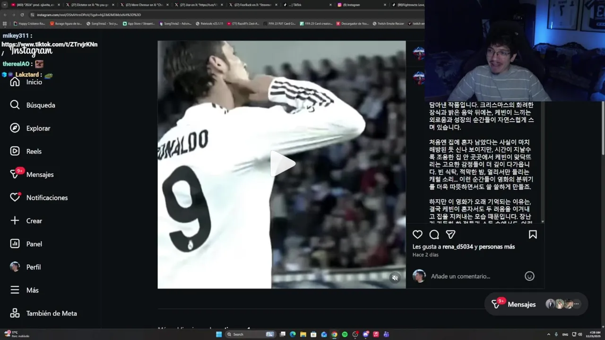Play the reel video
This screenshot has height=340, width=605.
(x=282, y=164)
